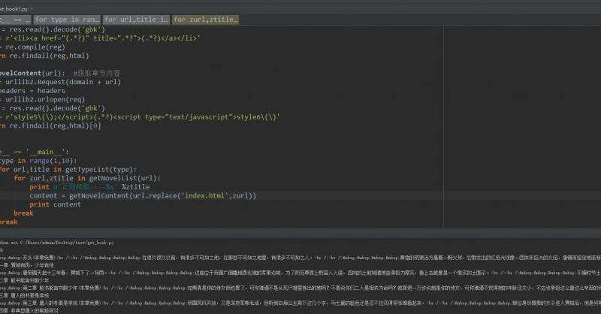Image resolution: width=601 pixels, height=314 pixels.
Task: Click the console path ending get_book.py
Action: click(57, 243)
